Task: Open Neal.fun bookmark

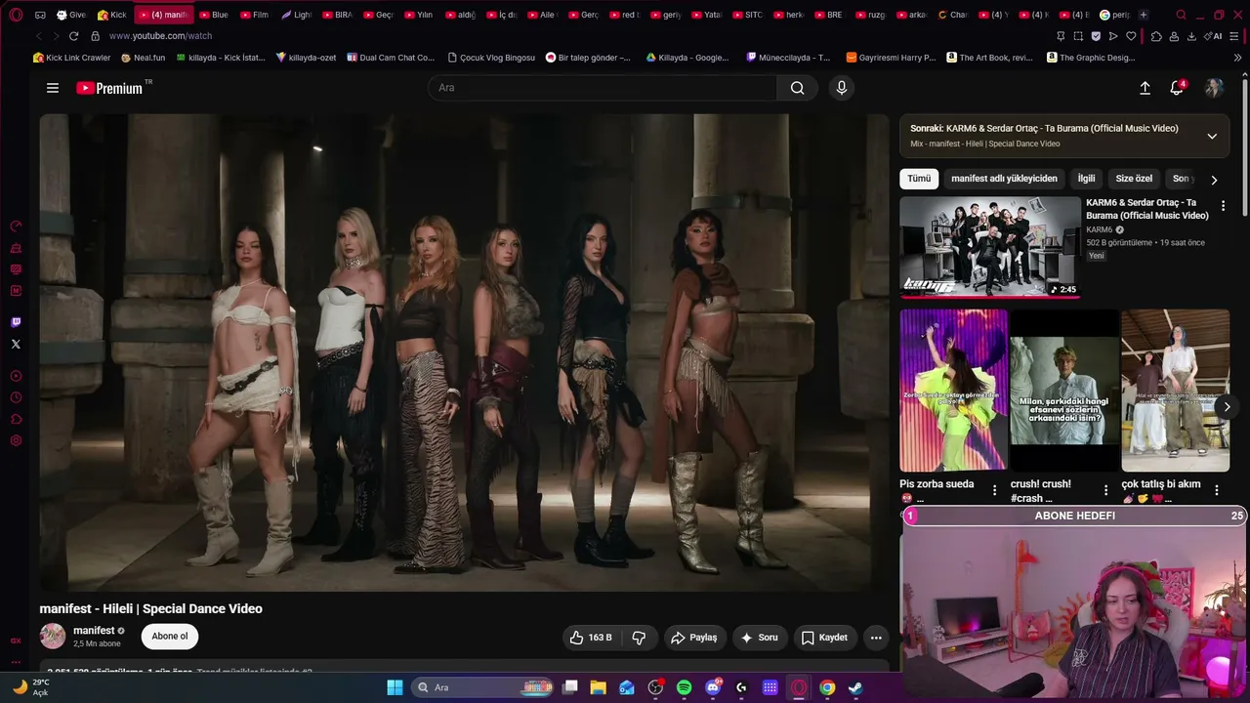Action: tap(144, 58)
